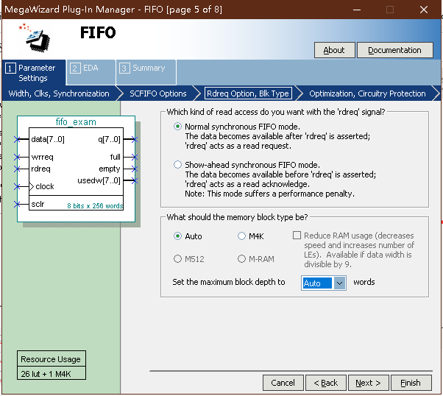Choose M512 memory block type
443x396 pixels.
pyautogui.click(x=177, y=259)
